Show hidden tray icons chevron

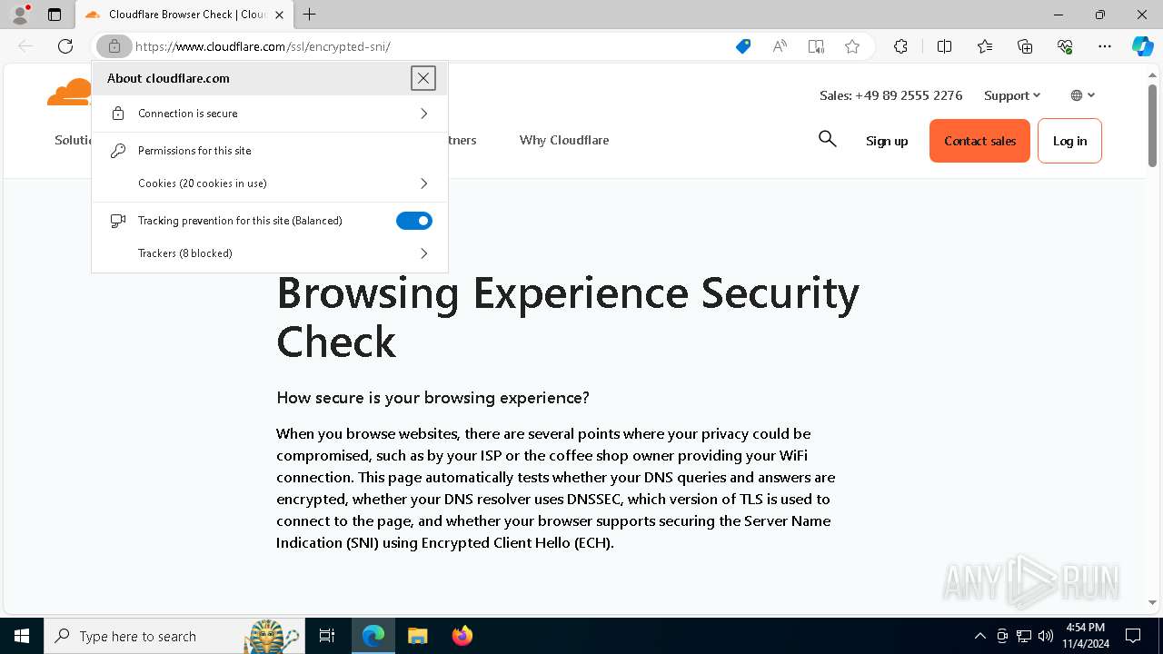[979, 636]
